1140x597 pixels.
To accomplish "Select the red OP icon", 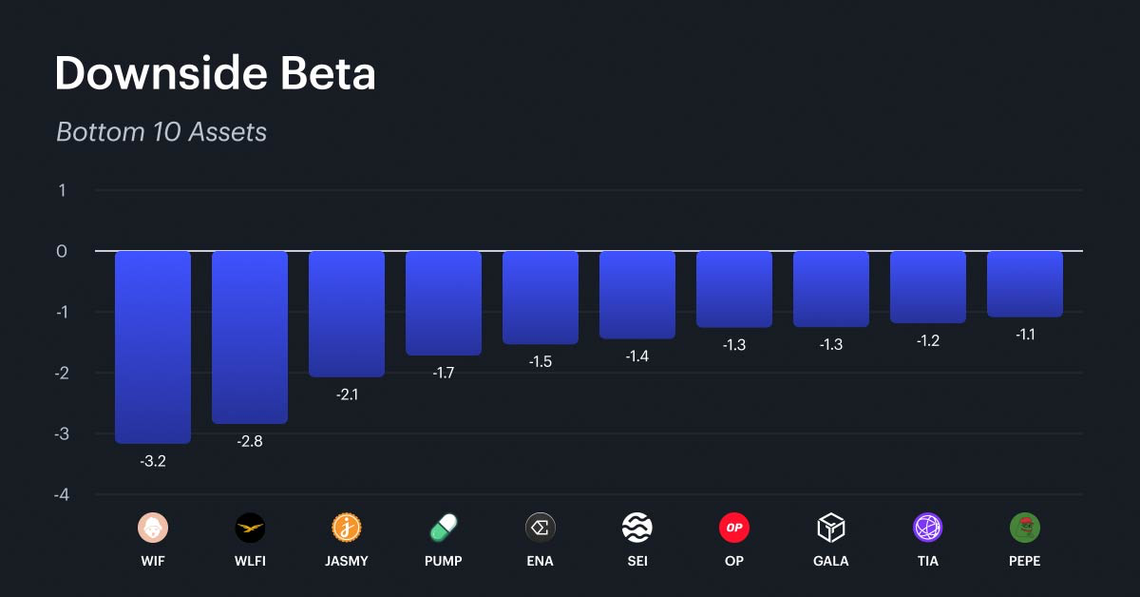I will [734, 527].
